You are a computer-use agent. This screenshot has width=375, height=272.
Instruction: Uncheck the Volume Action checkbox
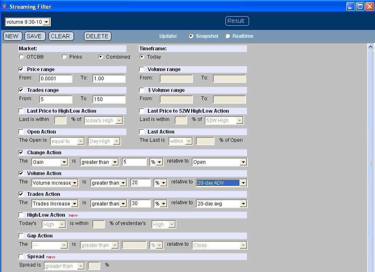point(21,173)
